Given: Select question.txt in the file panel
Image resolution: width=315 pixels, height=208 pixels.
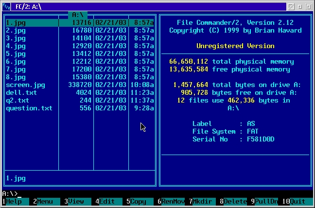Looking at the screenshot, I should [x=80, y=108].
